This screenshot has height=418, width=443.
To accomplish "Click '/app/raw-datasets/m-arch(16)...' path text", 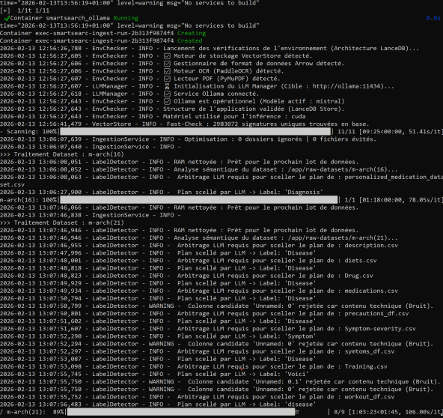I will (x=343, y=169).
